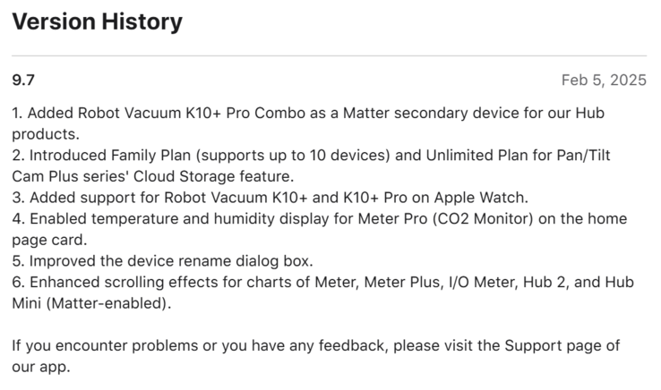Click the divider line below Version History
661x390 pixels.
[x=330, y=55]
